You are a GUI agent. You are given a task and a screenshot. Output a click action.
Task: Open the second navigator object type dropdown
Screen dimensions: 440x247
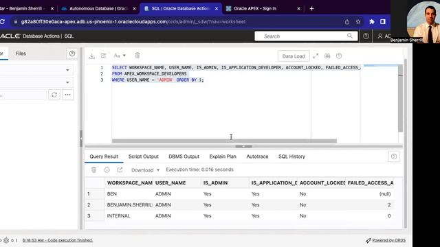click(36, 82)
